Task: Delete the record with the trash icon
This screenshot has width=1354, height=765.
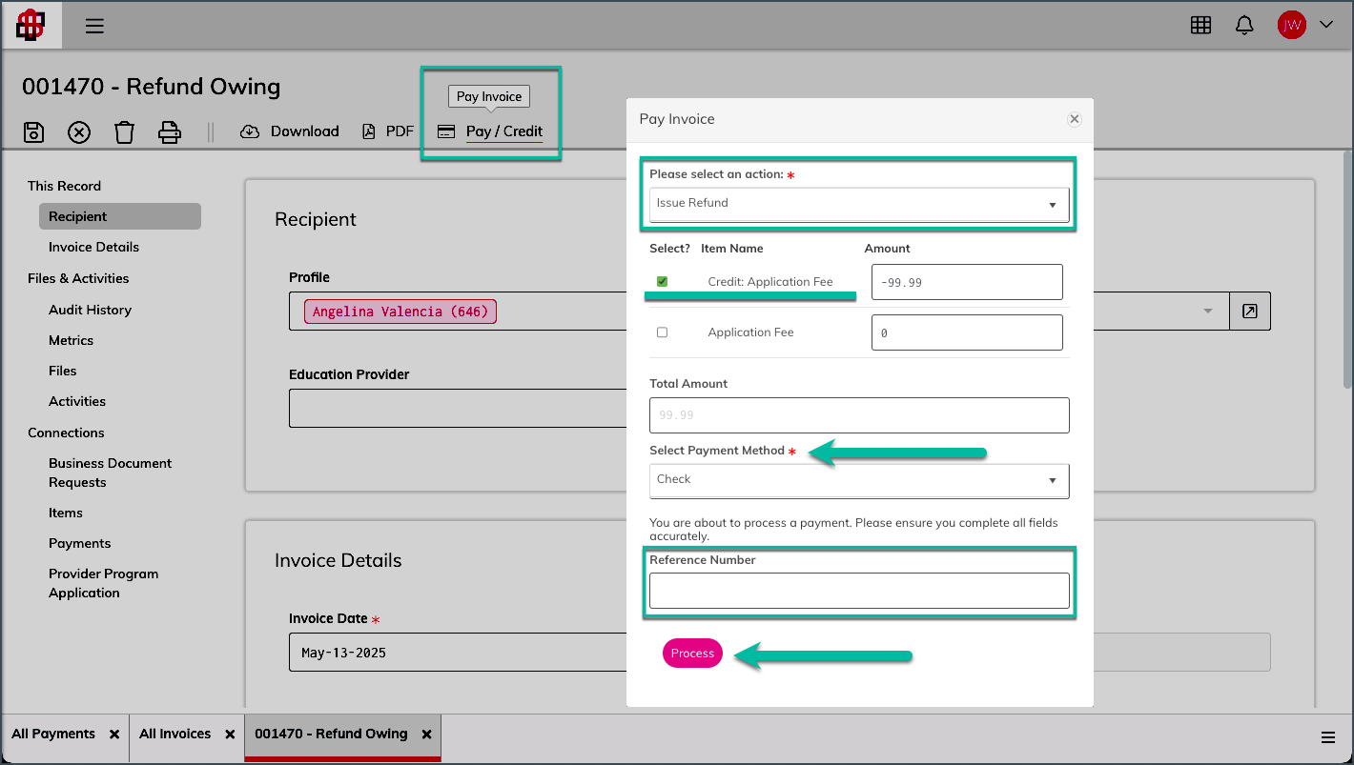Action: (124, 131)
